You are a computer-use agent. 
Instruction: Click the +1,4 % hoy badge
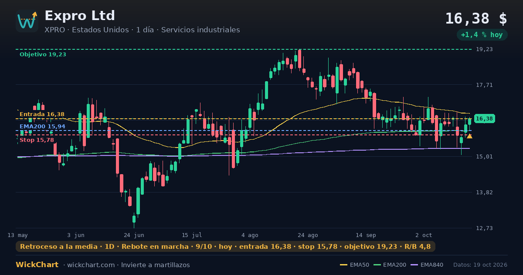482,35
